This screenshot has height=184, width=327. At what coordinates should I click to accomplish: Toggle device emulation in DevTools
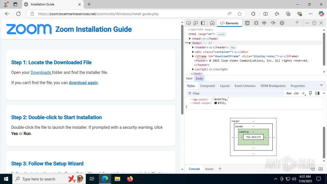pyautogui.click(x=196, y=23)
